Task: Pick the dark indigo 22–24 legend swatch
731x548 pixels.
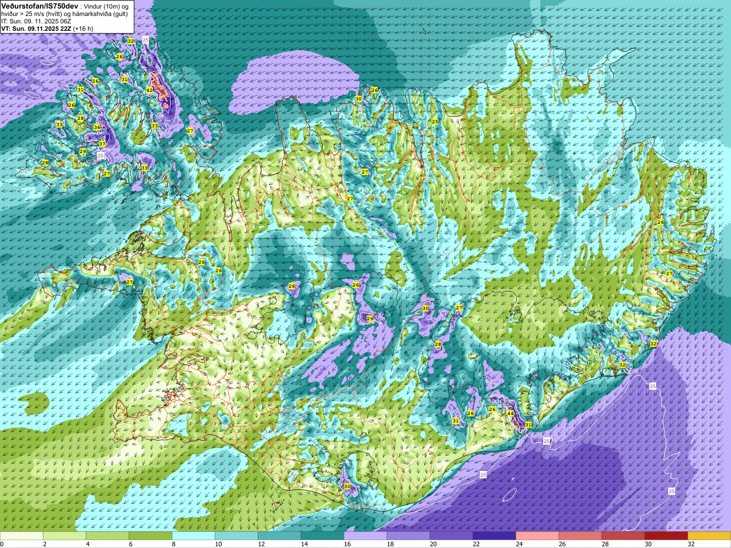Action: tap(495, 536)
